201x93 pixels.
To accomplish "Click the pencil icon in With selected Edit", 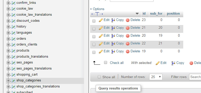I will pos(158,63).
